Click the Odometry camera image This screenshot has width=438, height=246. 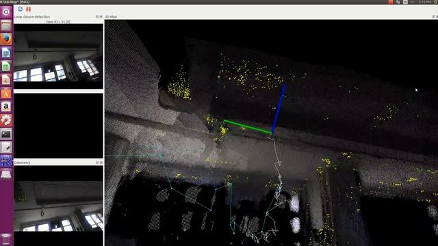58,206
